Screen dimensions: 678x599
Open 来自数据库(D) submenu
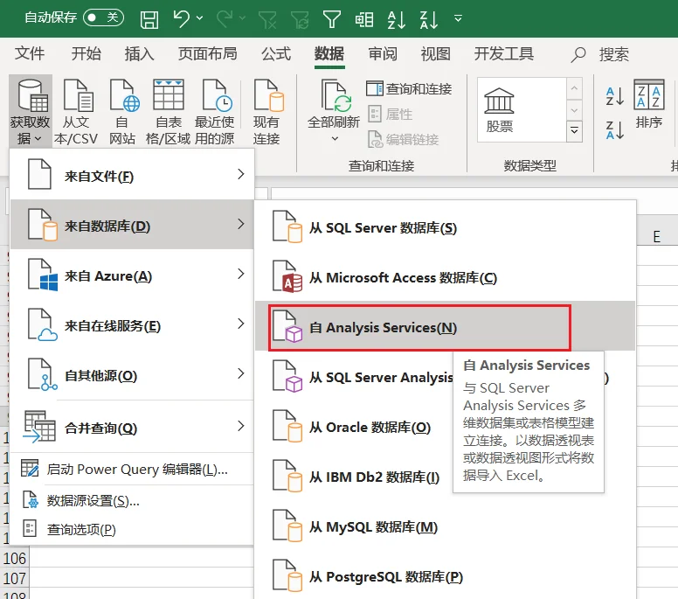point(132,225)
